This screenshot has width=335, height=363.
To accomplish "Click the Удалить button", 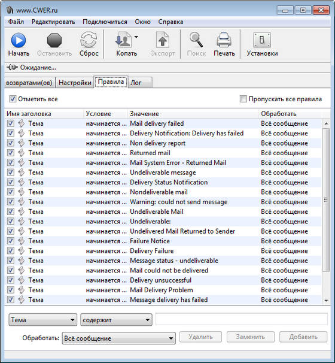I will tap(200, 337).
